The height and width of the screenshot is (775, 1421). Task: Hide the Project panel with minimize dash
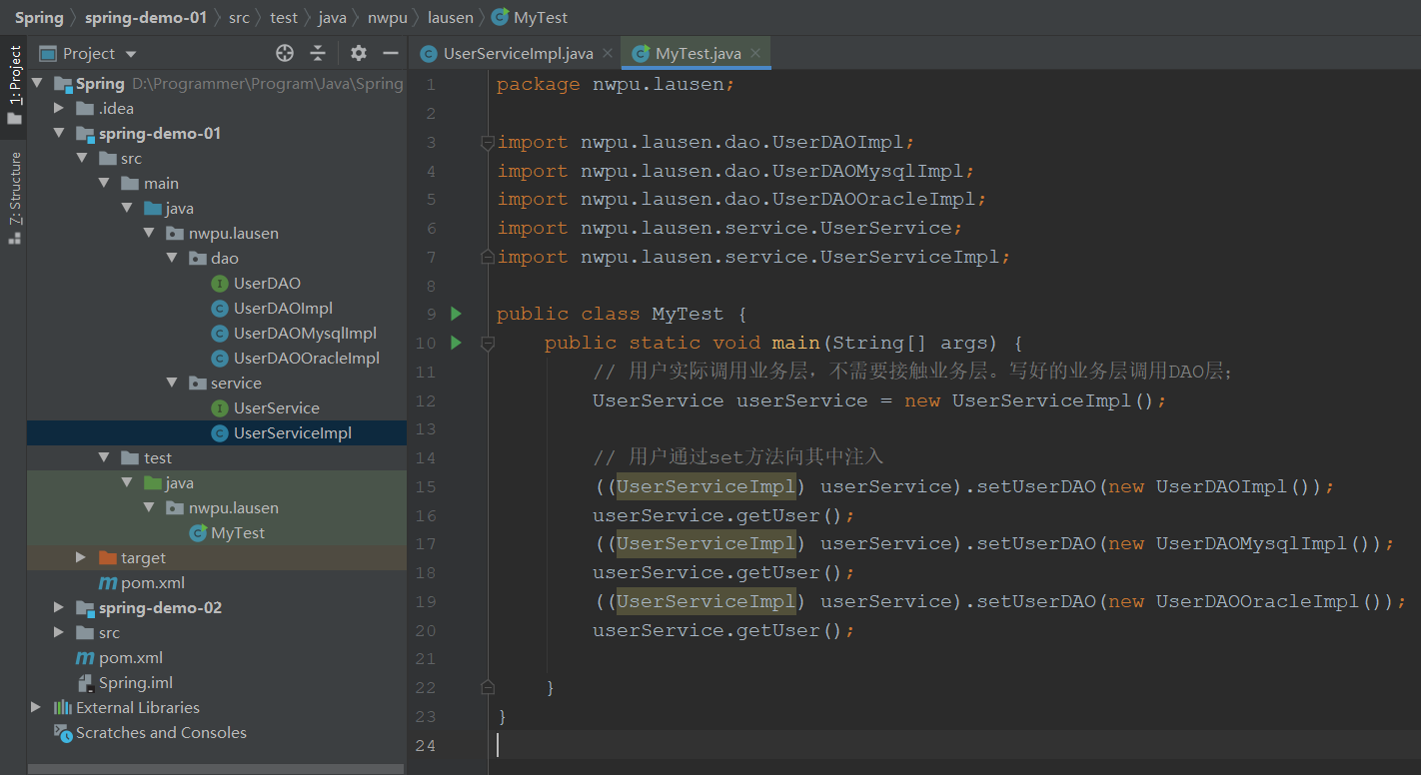(x=391, y=53)
